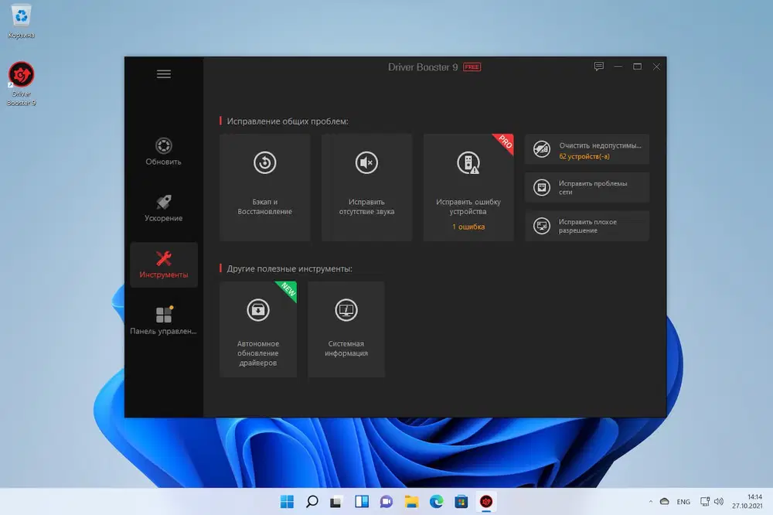This screenshot has height=515, width=773.
Task: Maximize the Driver Booster window
Action: (638, 66)
